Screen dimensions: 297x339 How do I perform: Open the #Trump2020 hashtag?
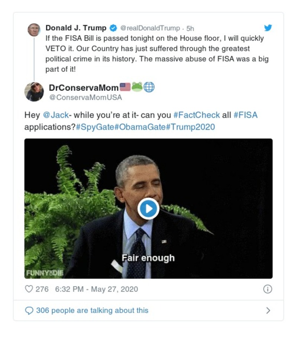click(x=190, y=127)
